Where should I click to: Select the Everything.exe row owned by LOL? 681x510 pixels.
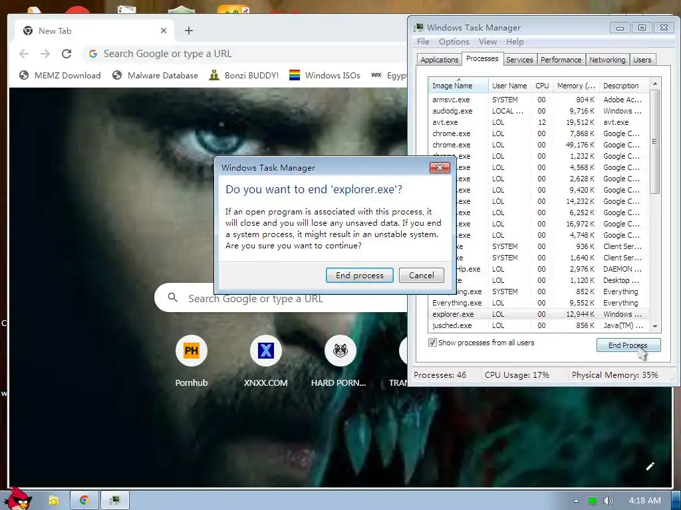538,303
